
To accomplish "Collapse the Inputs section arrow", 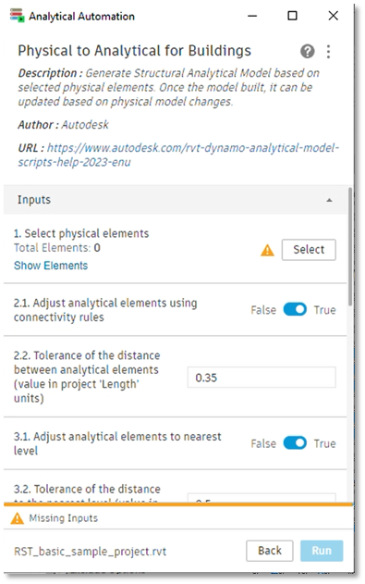I will click(x=329, y=201).
